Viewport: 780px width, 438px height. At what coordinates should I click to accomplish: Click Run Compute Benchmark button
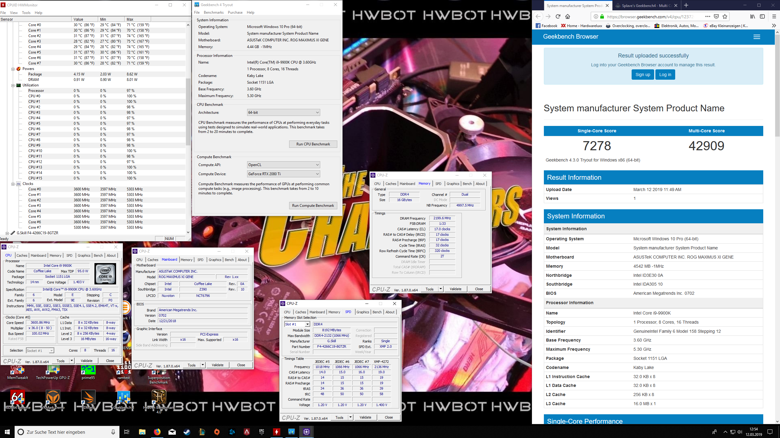point(313,206)
